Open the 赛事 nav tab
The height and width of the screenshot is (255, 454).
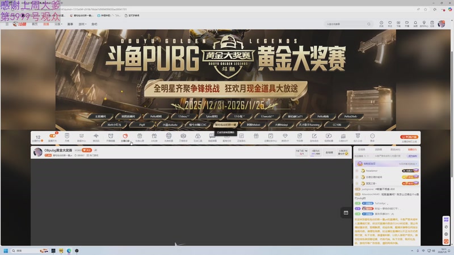tap(70, 24)
